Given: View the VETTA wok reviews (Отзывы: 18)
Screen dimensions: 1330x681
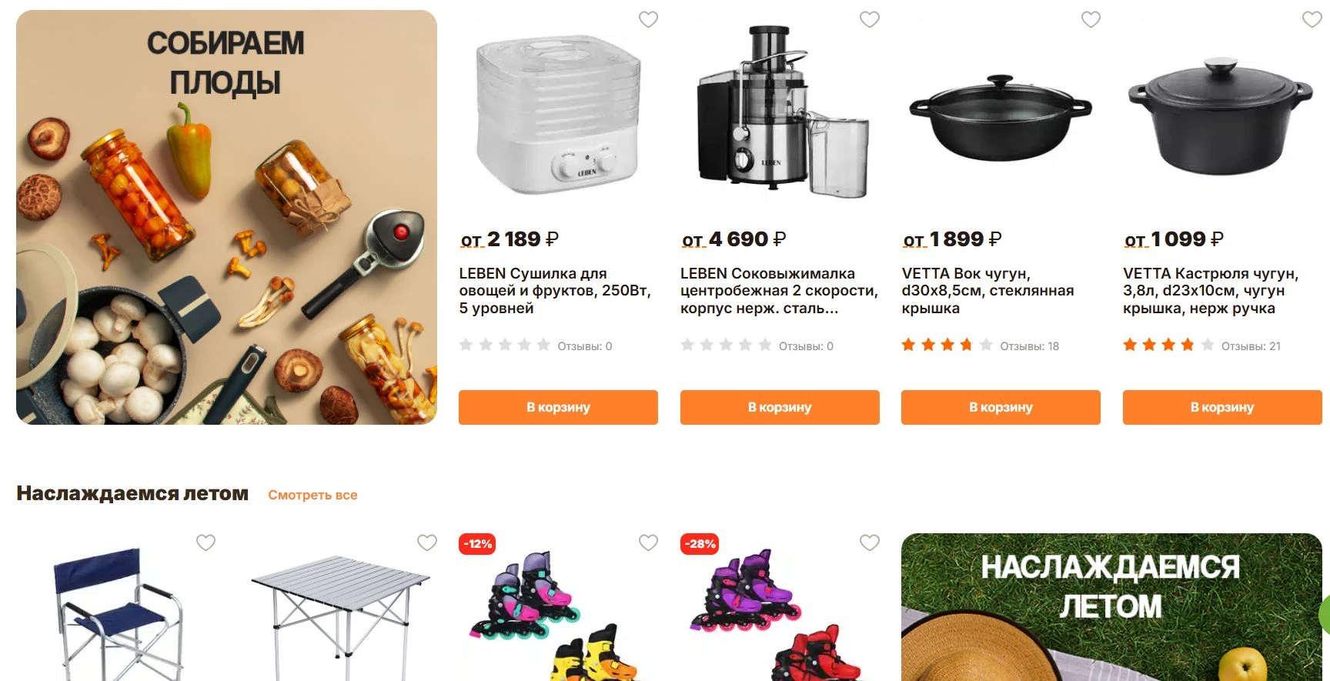Looking at the screenshot, I should tap(1029, 346).
